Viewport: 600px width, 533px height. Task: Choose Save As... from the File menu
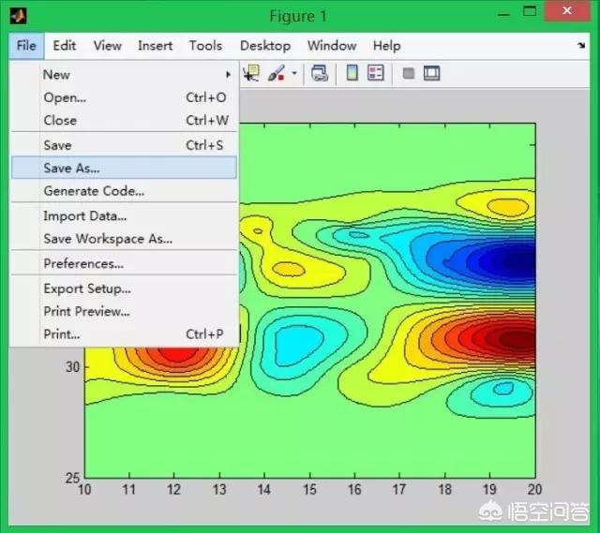click(71, 168)
